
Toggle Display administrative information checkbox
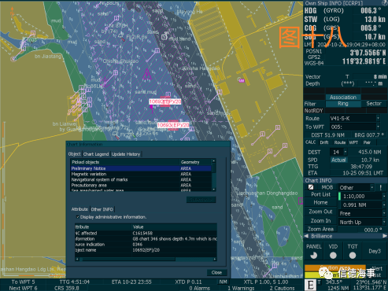point(78,217)
